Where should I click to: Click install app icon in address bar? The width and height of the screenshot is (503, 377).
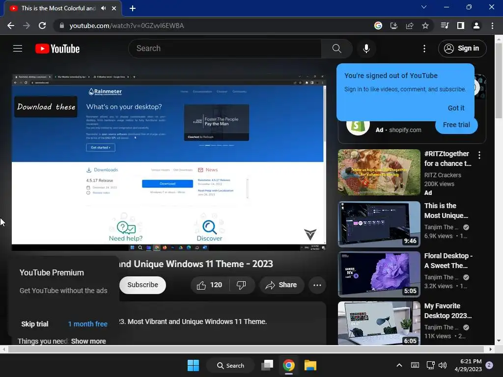(x=393, y=26)
